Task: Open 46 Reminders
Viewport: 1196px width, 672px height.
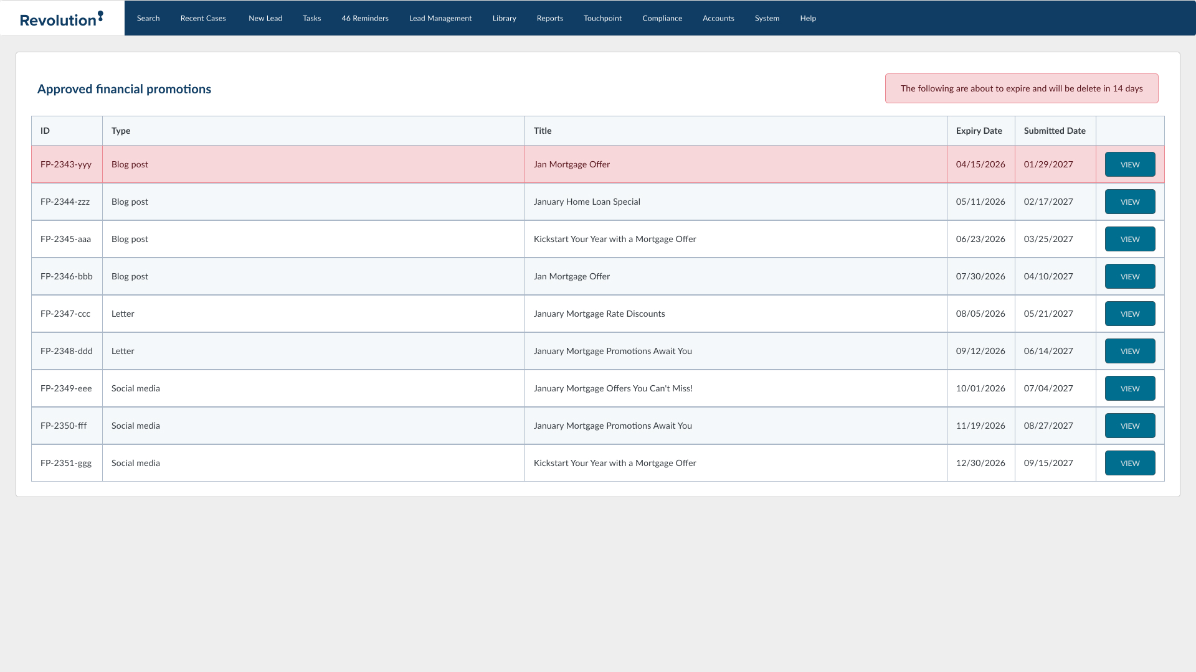Action: tap(365, 18)
